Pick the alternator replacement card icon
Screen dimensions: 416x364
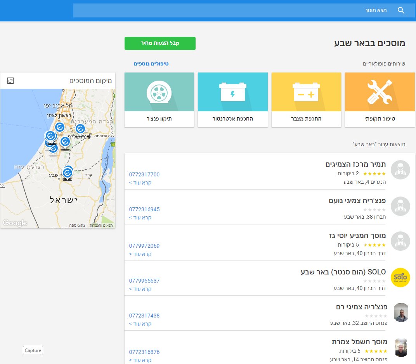pyautogui.click(x=232, y=92)
